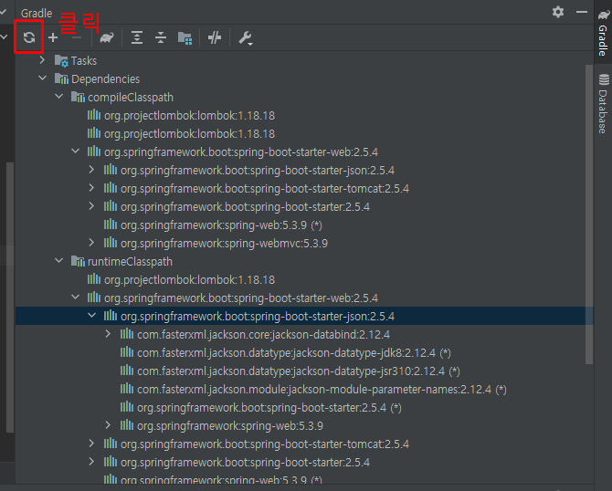This screenshot has height=491, width=612.
Task: Click compileClasspath folder icon
Action: (x=78, y=97)
